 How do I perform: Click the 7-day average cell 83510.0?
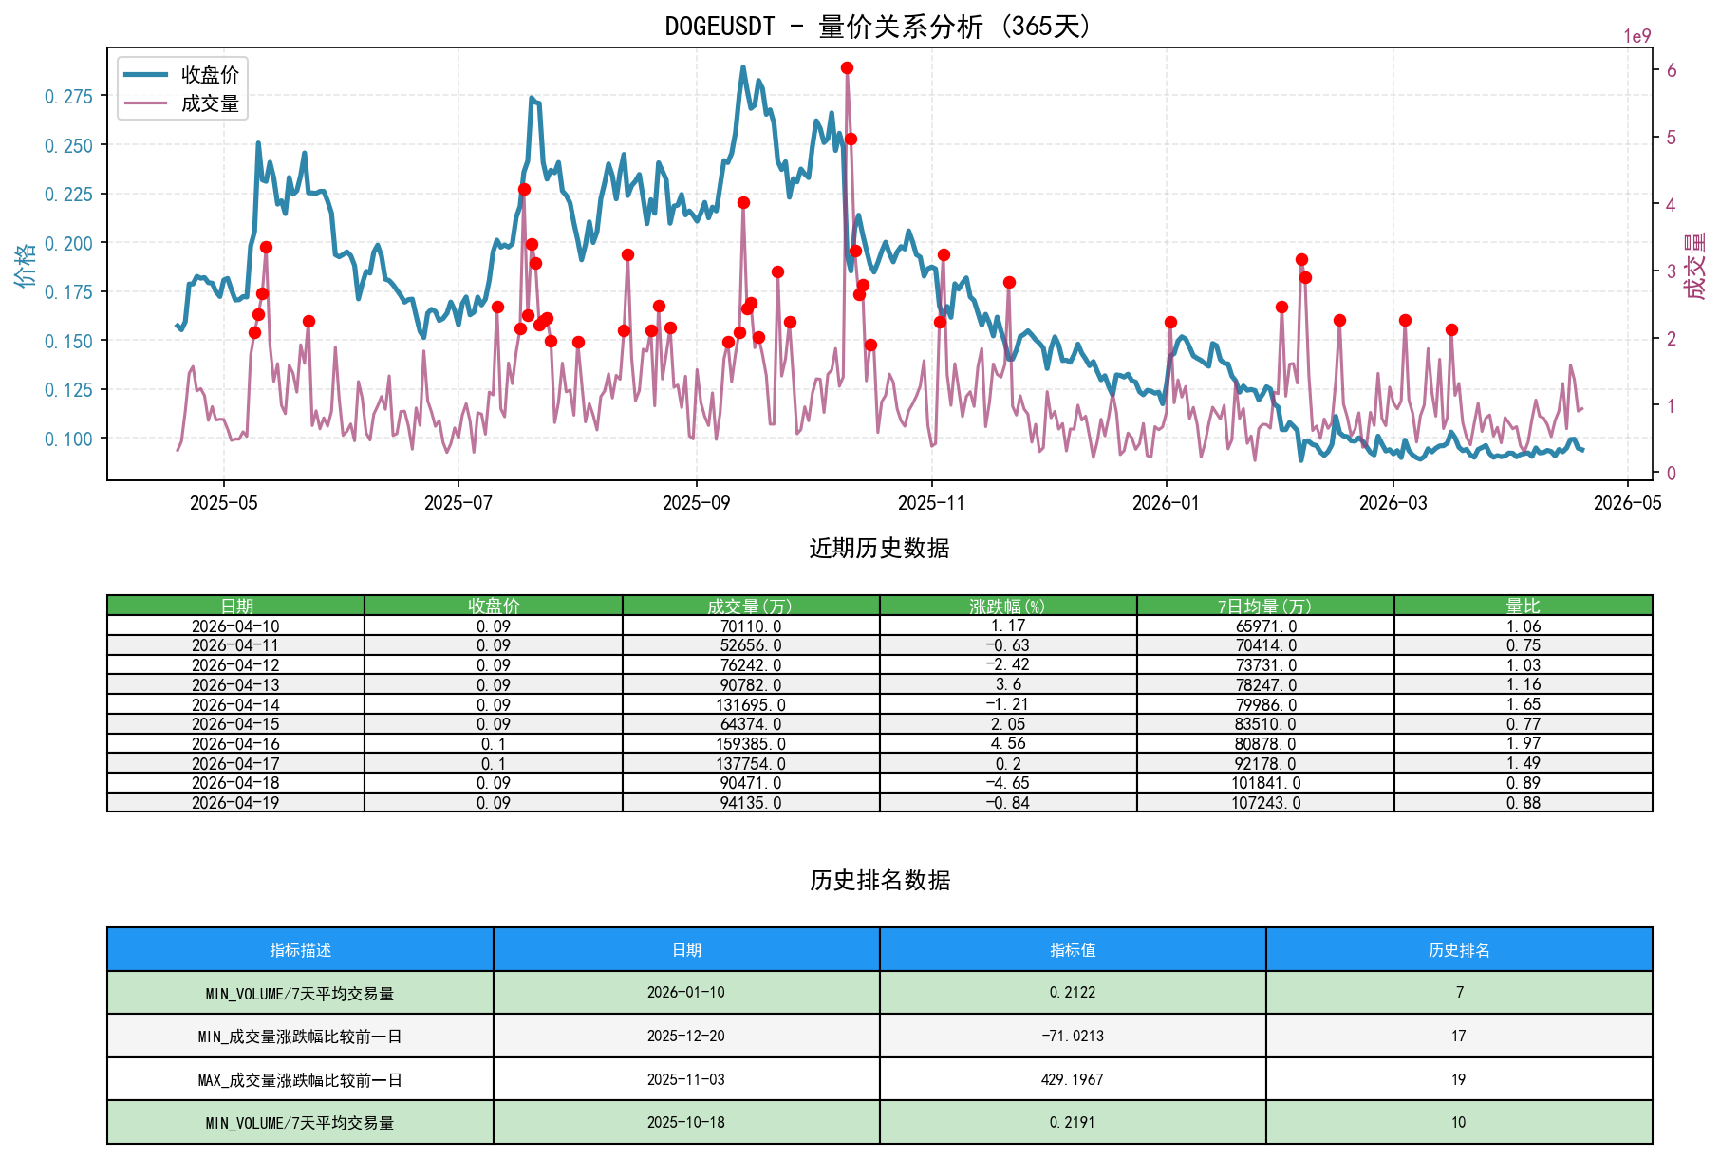pos(1265,724)
